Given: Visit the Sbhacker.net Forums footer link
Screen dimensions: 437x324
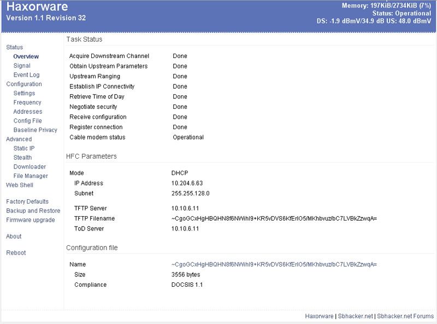Looking at the screenshot, I should coord(405,316).
